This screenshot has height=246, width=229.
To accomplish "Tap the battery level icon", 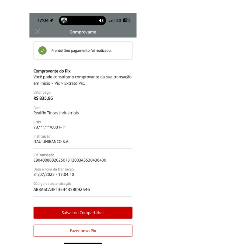I will tap(127, 20).
